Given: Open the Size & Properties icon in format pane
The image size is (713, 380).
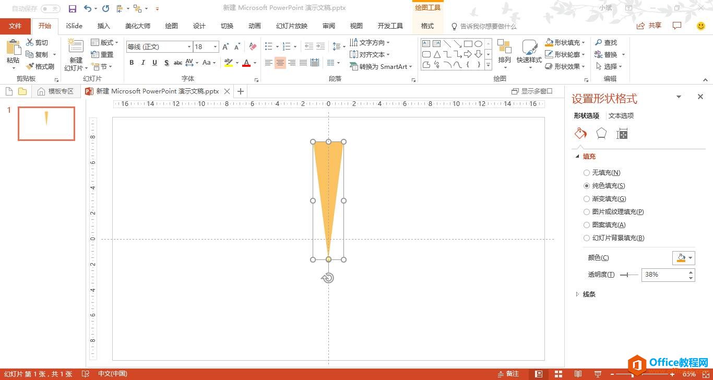Looking at the screenshot, I should pyautogui.click(x=622, y=134).
